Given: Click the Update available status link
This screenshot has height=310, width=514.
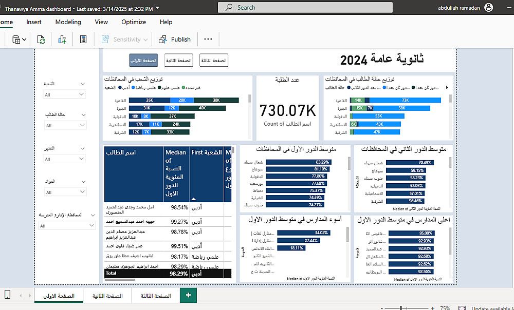Looking at the screenshot, I should coord(493,308).
